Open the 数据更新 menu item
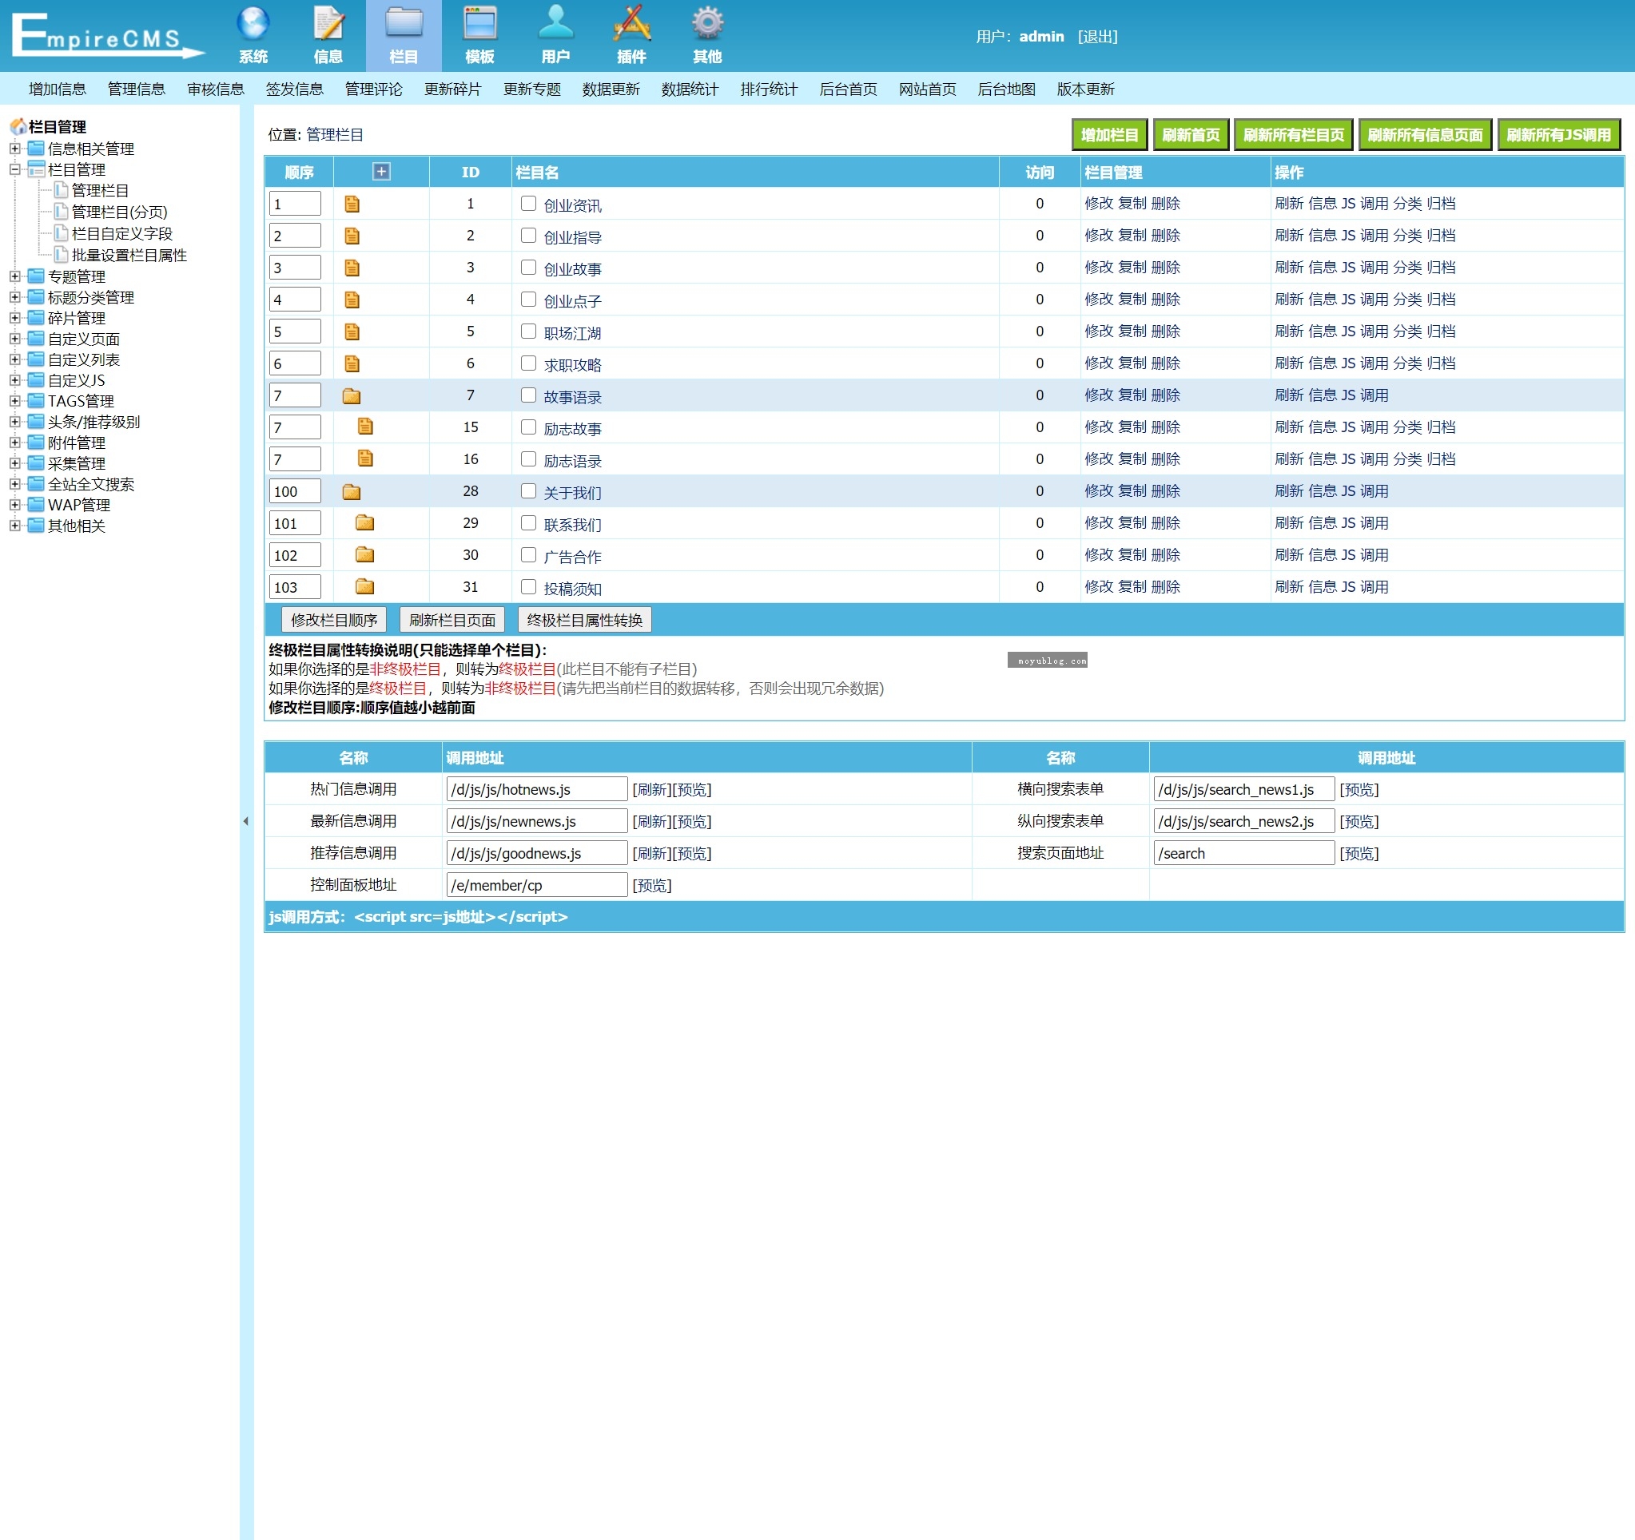Image resolution: width=1635 pixels, height=1540 pixels. 611,89
